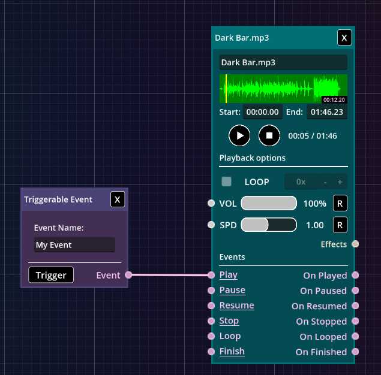Select the Effects output port

355,244
